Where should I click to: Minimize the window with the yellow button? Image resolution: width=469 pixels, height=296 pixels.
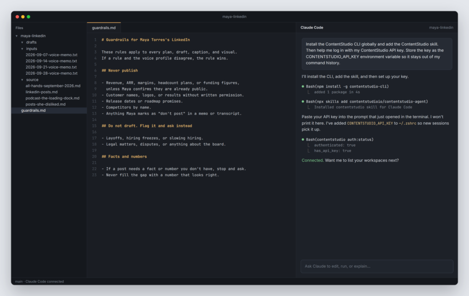23,17
